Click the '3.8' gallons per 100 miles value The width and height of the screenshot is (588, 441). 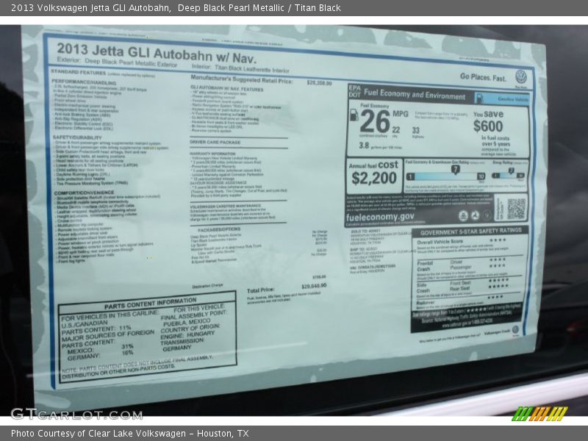pos(364,146)
